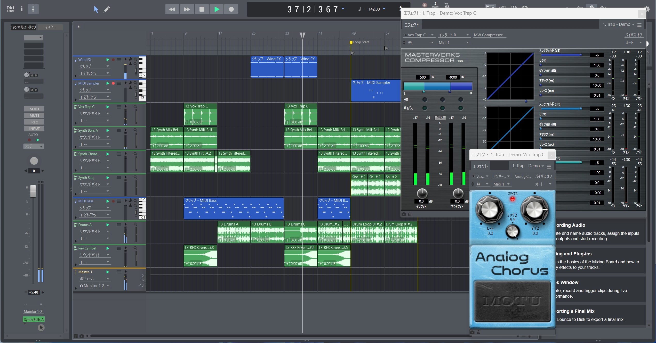The width and height of the screenshot is (656, 343).
Task: Expand the Wind FX track disclosure triangle
Action: [x=76, y=76]
